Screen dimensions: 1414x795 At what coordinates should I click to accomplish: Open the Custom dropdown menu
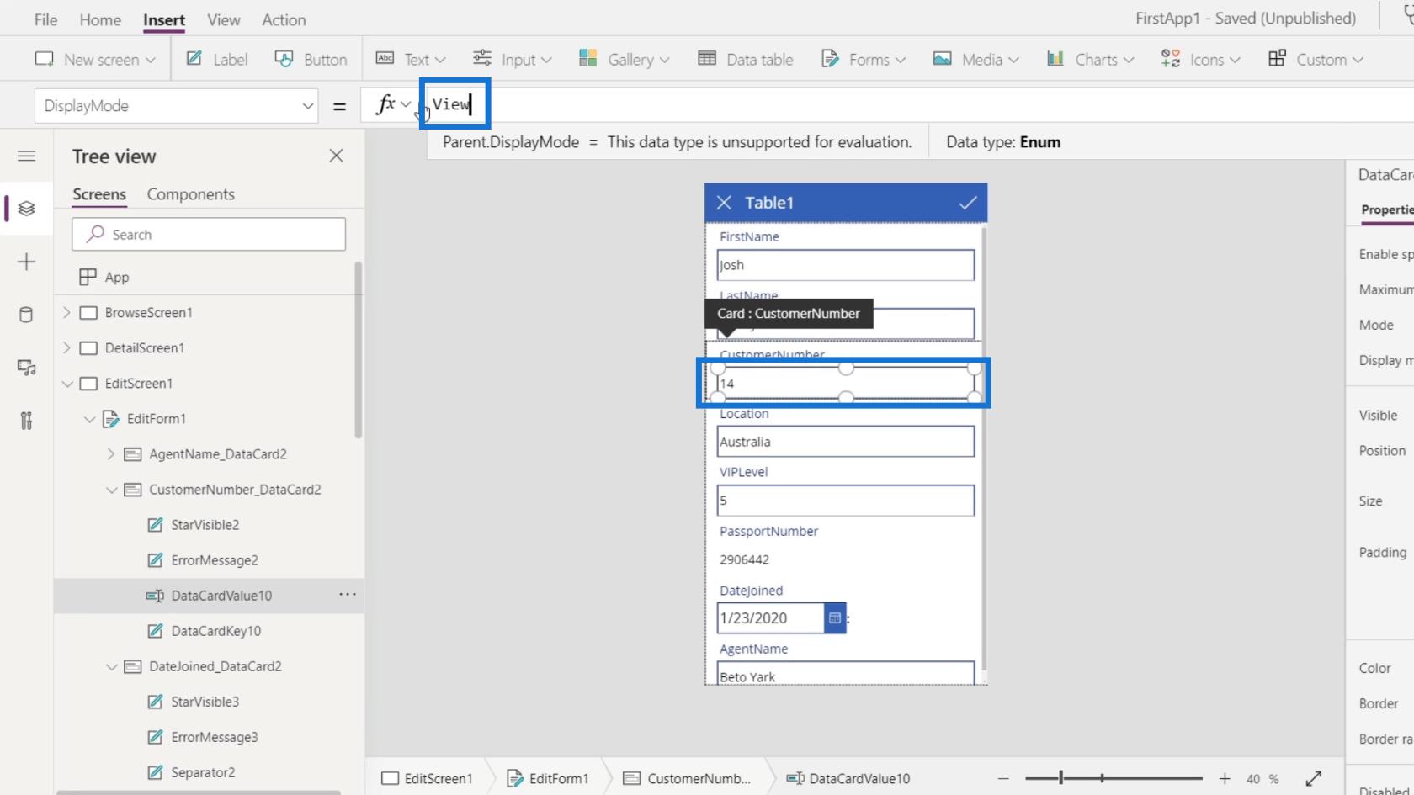pos(1316,59)
